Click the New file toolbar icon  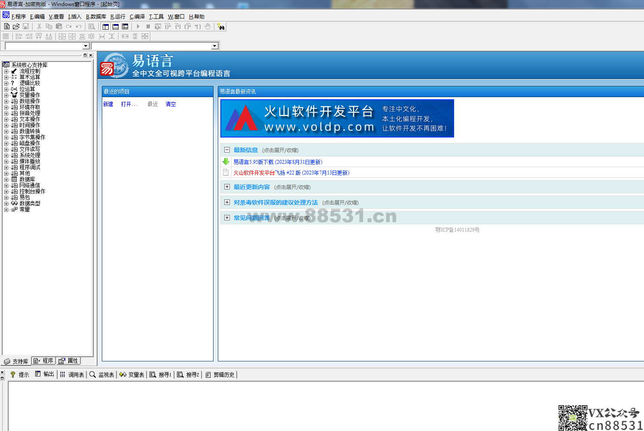pyautogui.click(x=6, y=27)
